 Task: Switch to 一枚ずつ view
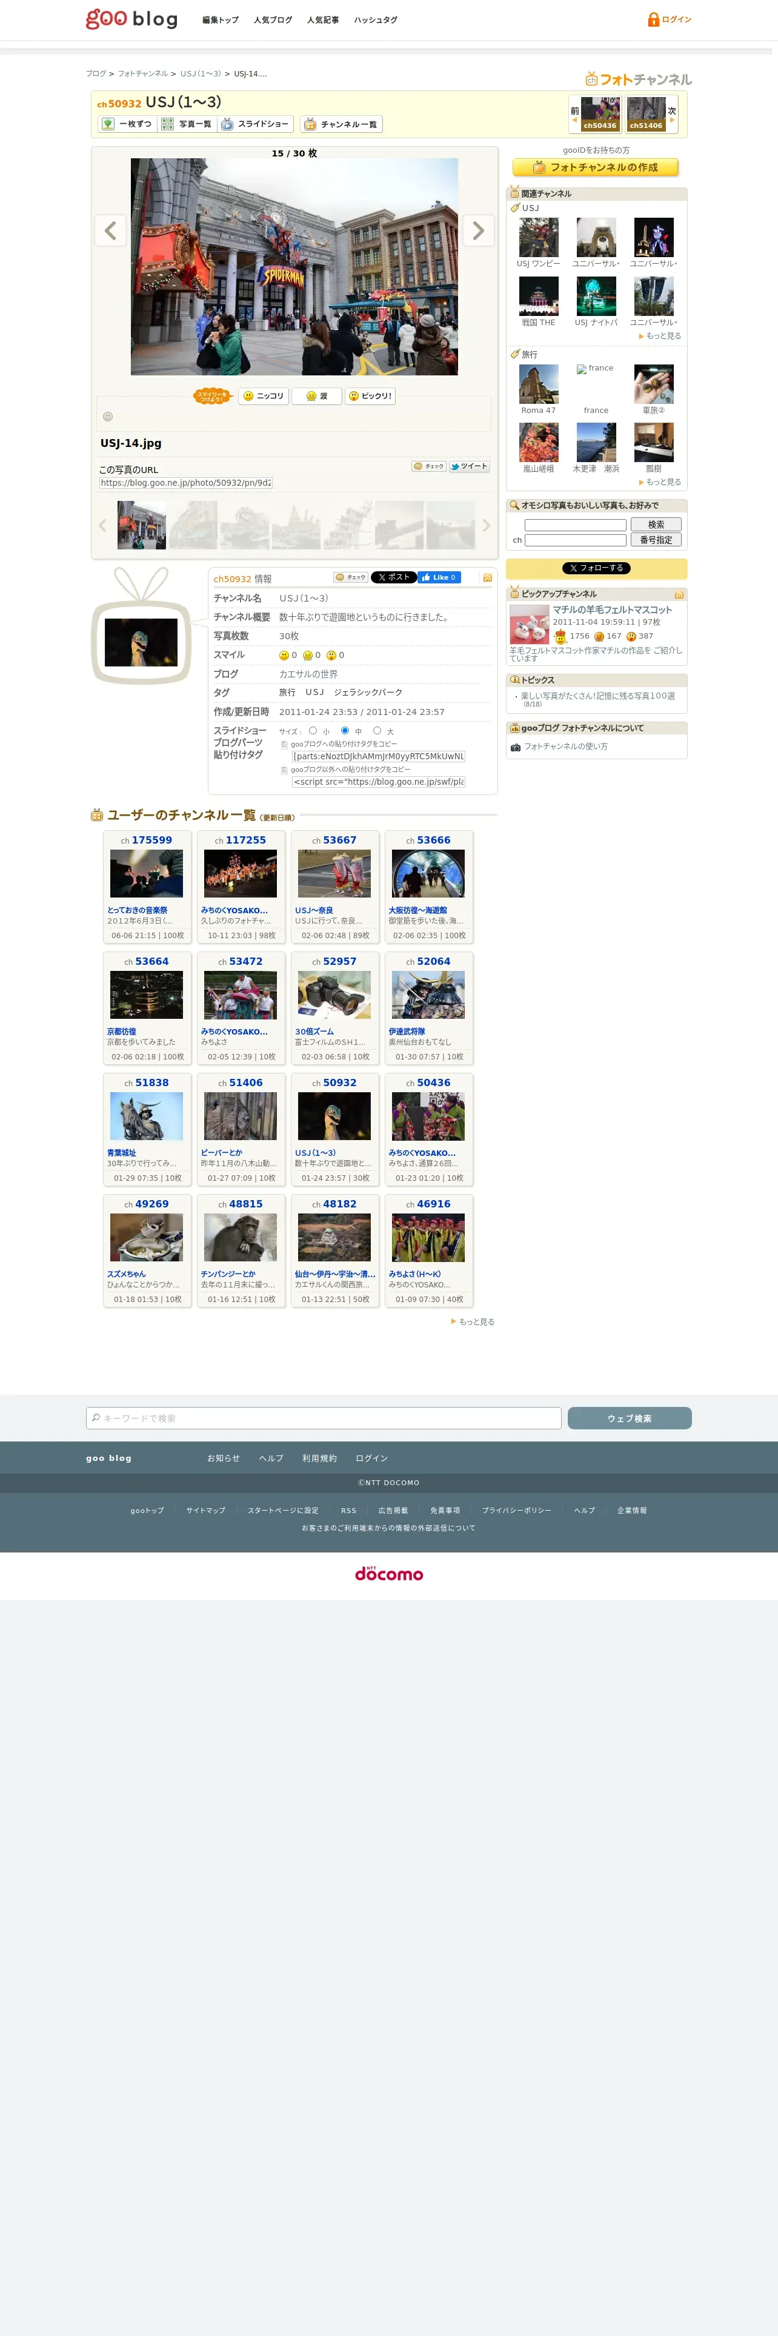pyautogui.click(x=127, y=124)
